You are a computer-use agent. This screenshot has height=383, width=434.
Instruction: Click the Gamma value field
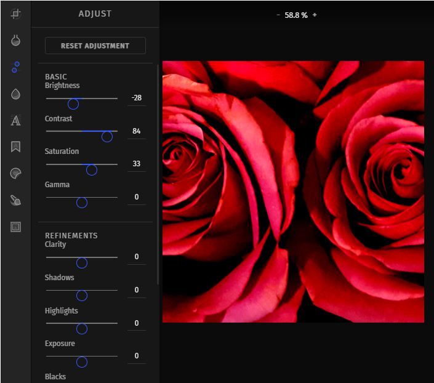coord(137,197)
